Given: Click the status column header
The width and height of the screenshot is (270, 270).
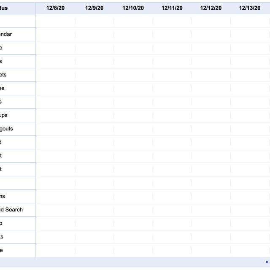Looking at the screenshot, I should pyautogui.click(x=4, y=8).
